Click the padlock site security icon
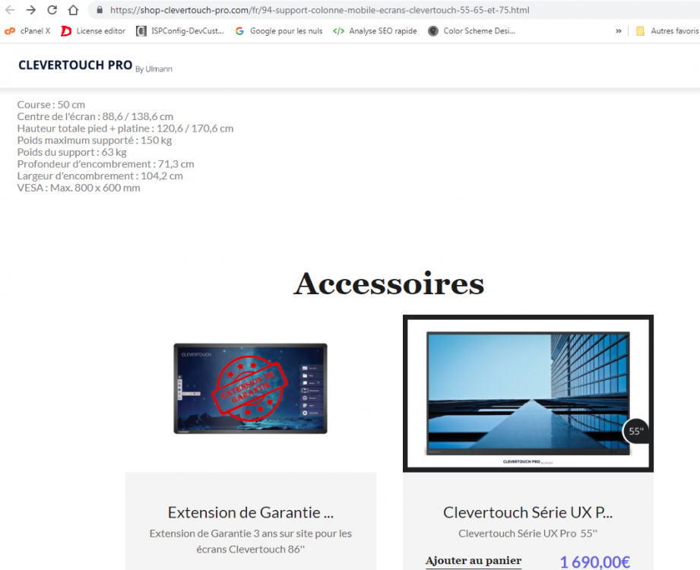 point(100,10)
